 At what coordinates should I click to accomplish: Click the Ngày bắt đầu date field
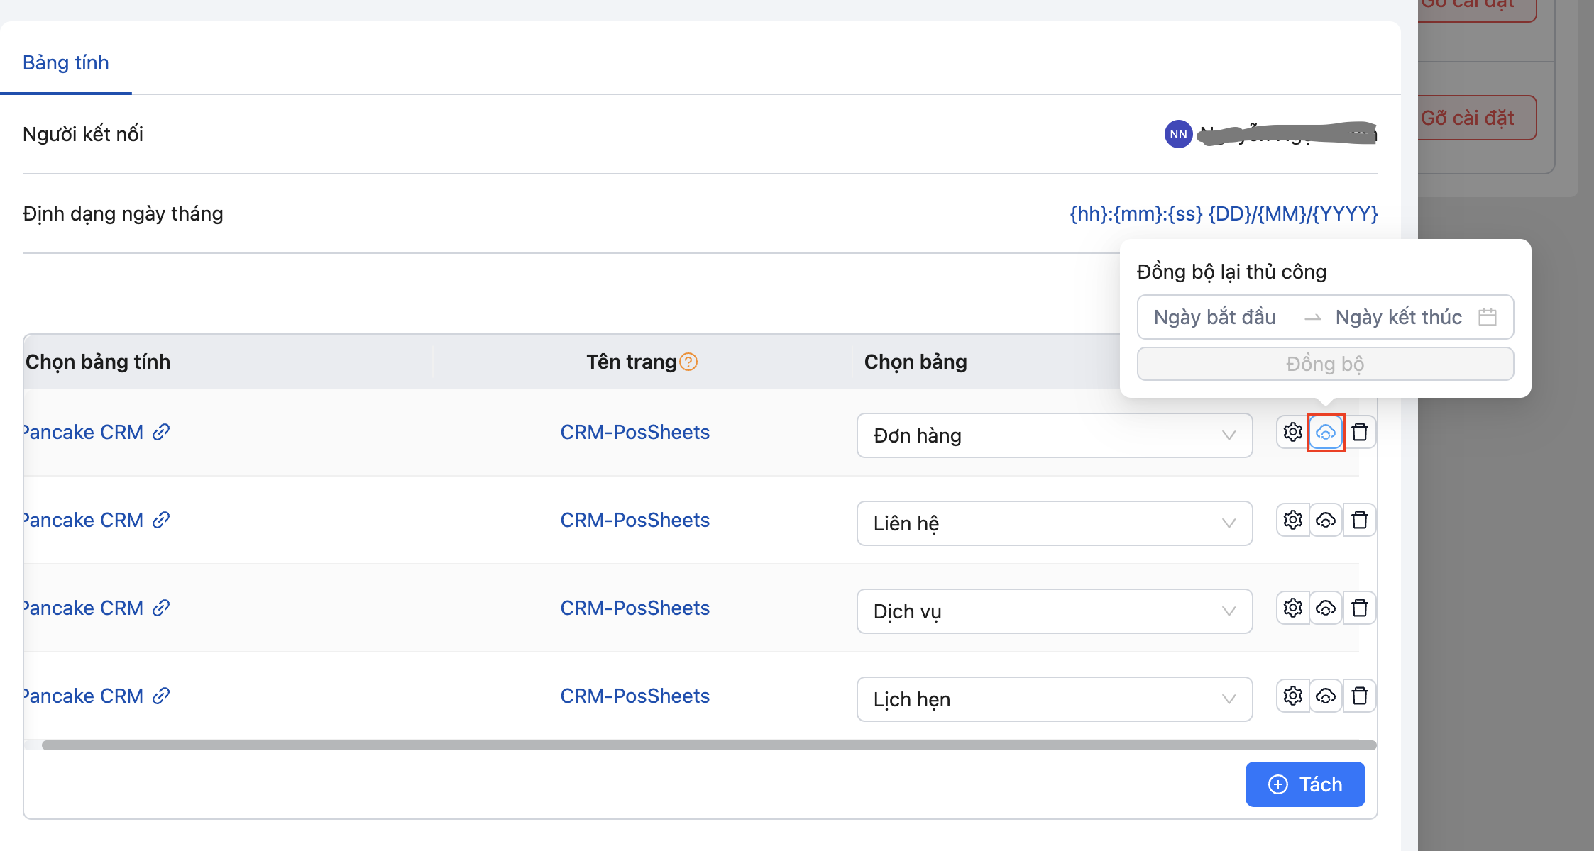pyautogui.click(x=1214, y=317)
